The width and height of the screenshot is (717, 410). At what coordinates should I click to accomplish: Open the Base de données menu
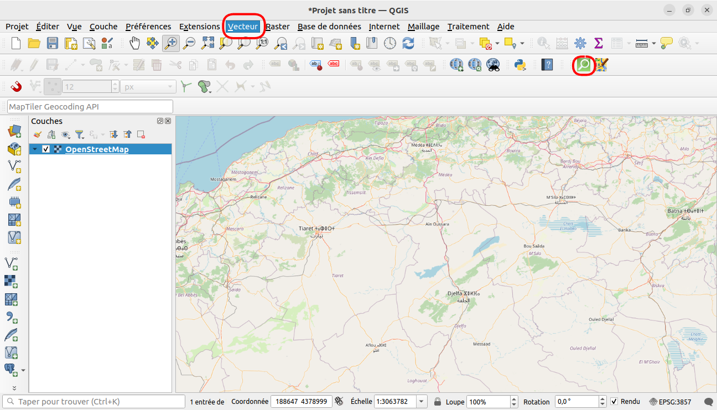(x=329, y=27)
